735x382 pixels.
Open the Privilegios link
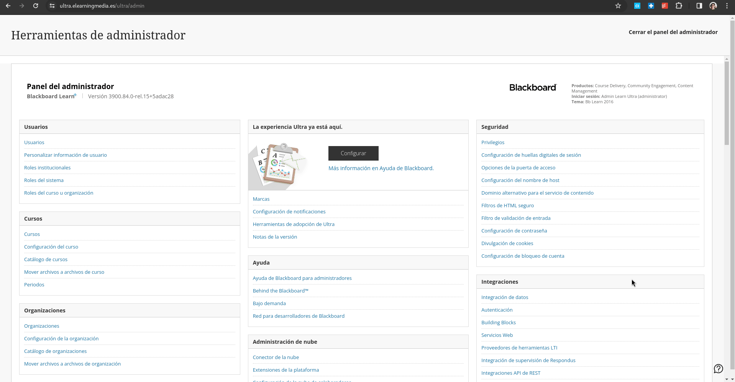click(493, 142)
